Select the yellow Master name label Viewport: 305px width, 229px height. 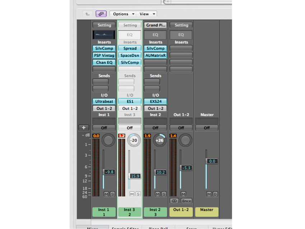(x=207, y=212)
